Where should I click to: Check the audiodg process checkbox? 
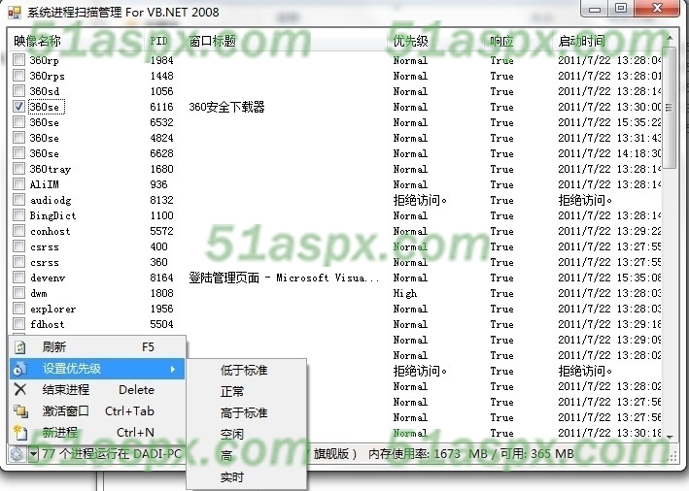coord(18,200)
